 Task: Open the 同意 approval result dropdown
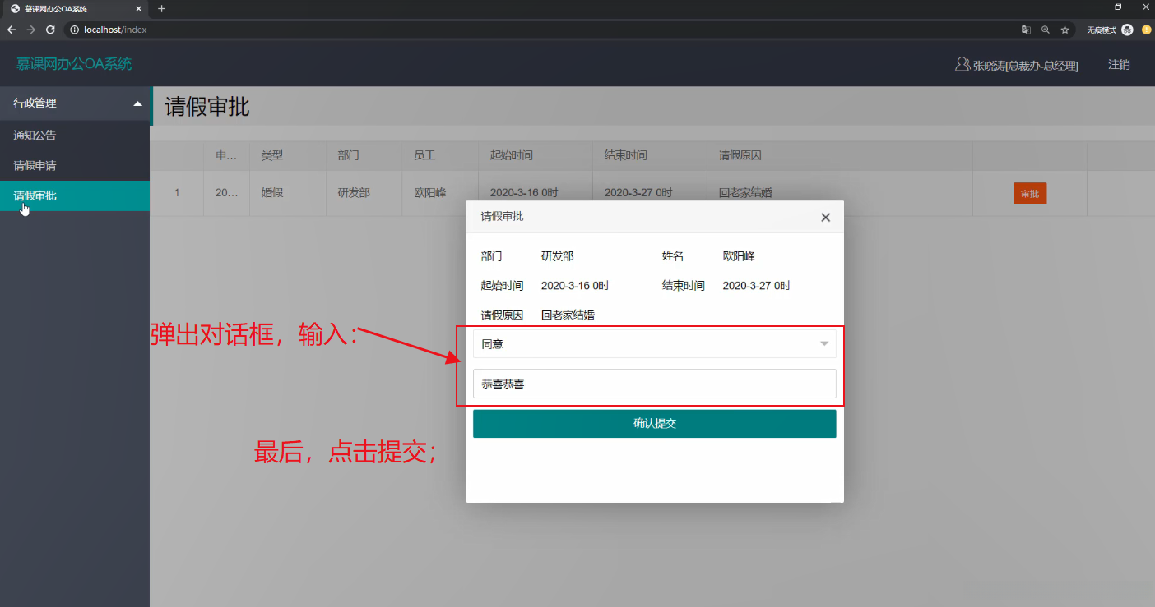click(x=655, y=344)
